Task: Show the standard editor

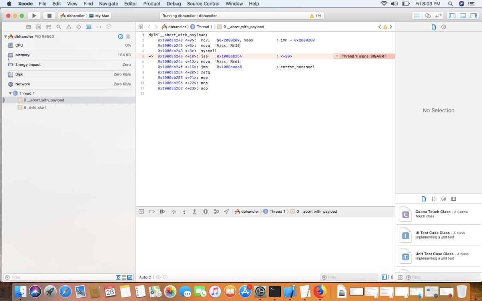Action: pyautogui.click(x=417, y=16)
